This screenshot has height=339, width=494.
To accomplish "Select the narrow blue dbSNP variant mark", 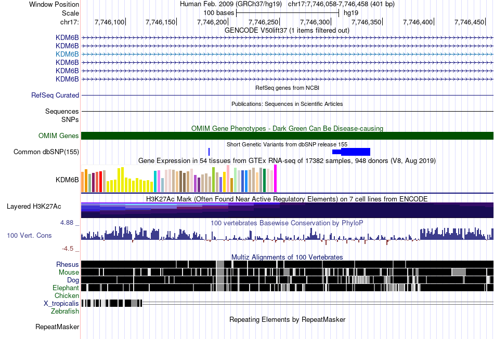I will point(209,152).
